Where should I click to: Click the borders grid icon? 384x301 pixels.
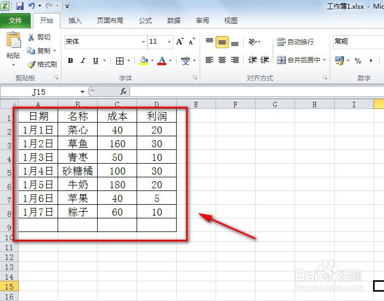click(x=120, y=61)
